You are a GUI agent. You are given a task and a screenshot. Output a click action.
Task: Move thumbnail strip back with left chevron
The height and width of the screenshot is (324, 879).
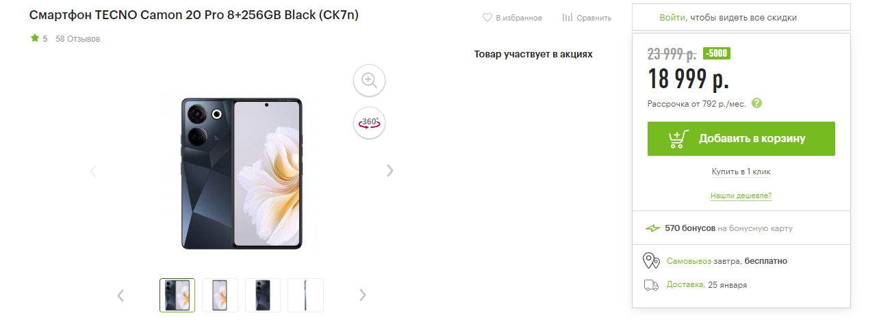120,295
